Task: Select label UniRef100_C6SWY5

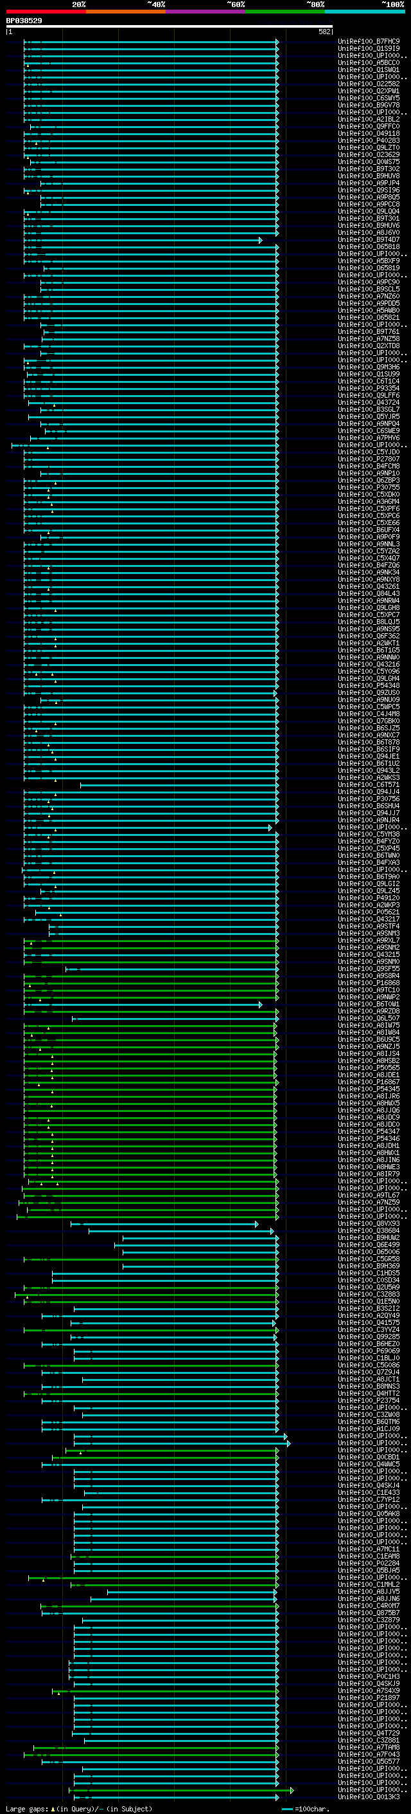Action: click(369, 98)
